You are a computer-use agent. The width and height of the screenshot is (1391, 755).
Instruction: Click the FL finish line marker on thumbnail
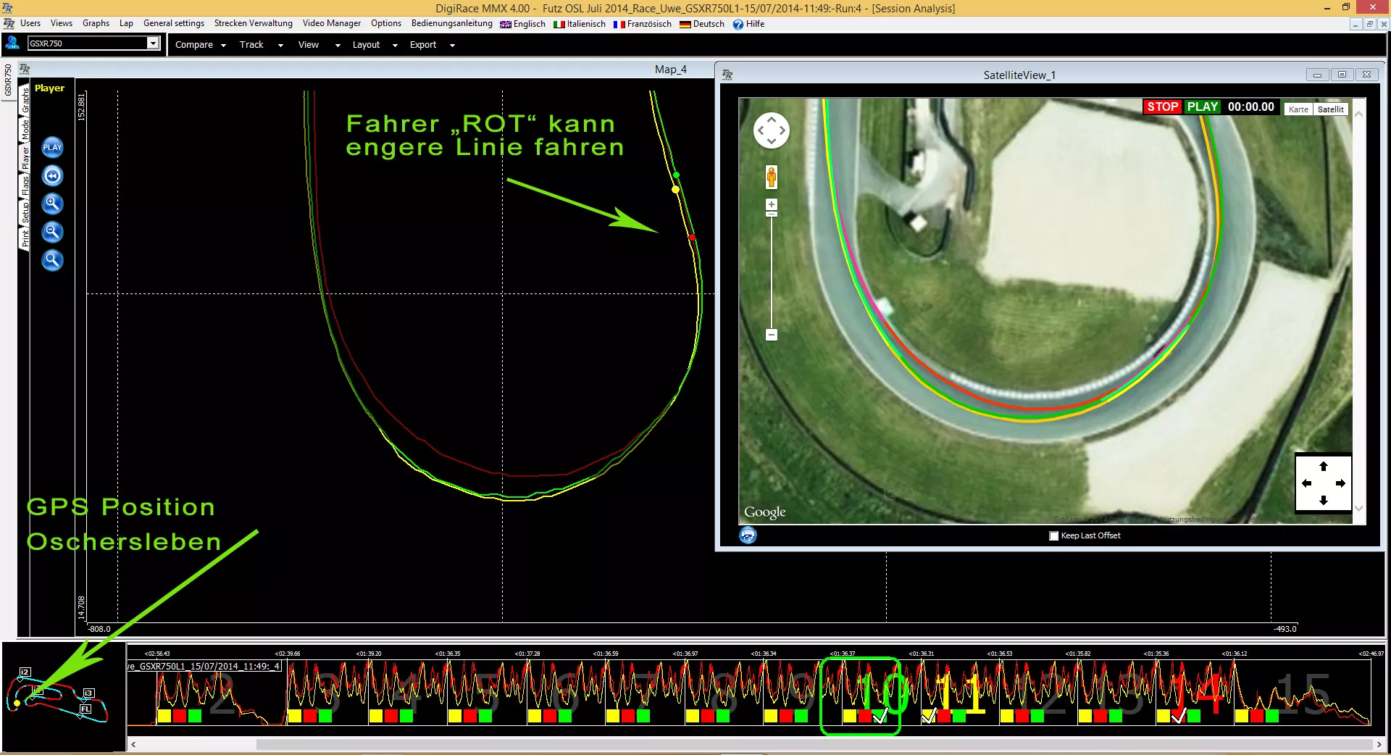coord(85,709)
